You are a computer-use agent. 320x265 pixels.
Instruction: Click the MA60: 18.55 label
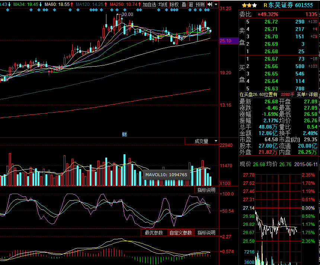[57, 4]
